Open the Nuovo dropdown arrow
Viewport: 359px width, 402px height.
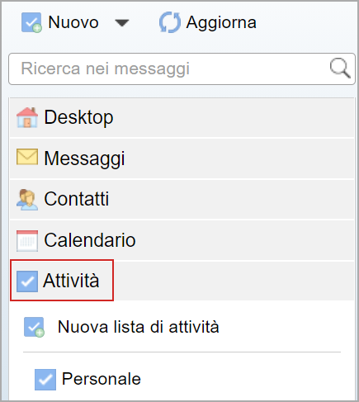click(x=122, y=23)
